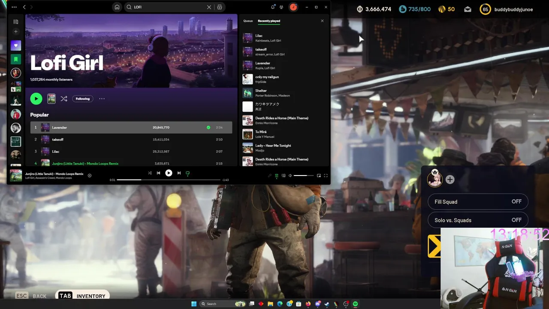Toggle lyrics microphone icon
Image resolution: width=549 pixels, height=309 pixels.
[x=270, y=176]
